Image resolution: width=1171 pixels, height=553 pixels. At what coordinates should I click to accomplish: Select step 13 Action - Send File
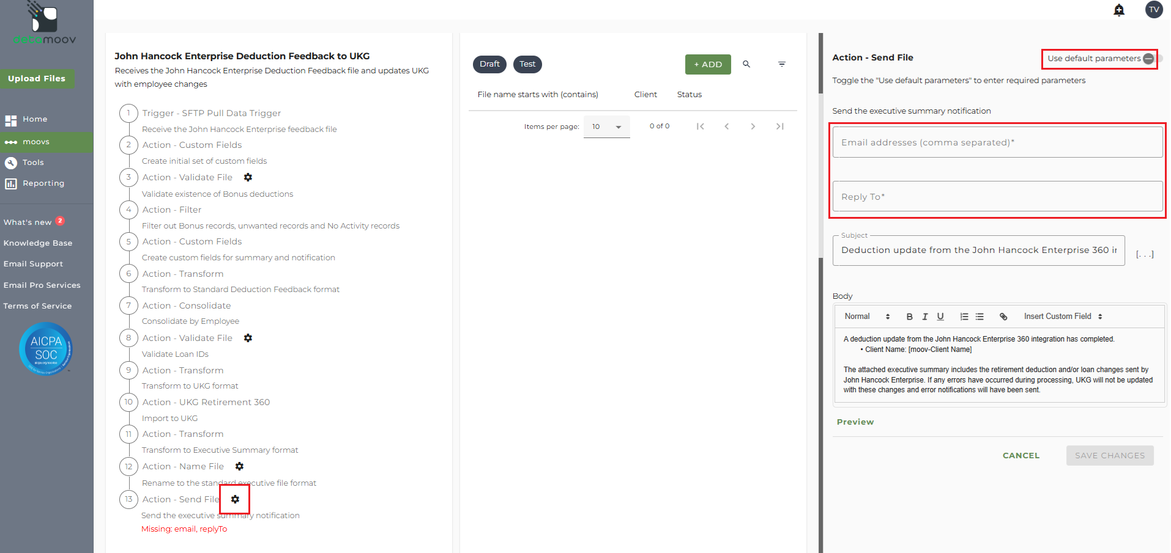tap(180, 499)
